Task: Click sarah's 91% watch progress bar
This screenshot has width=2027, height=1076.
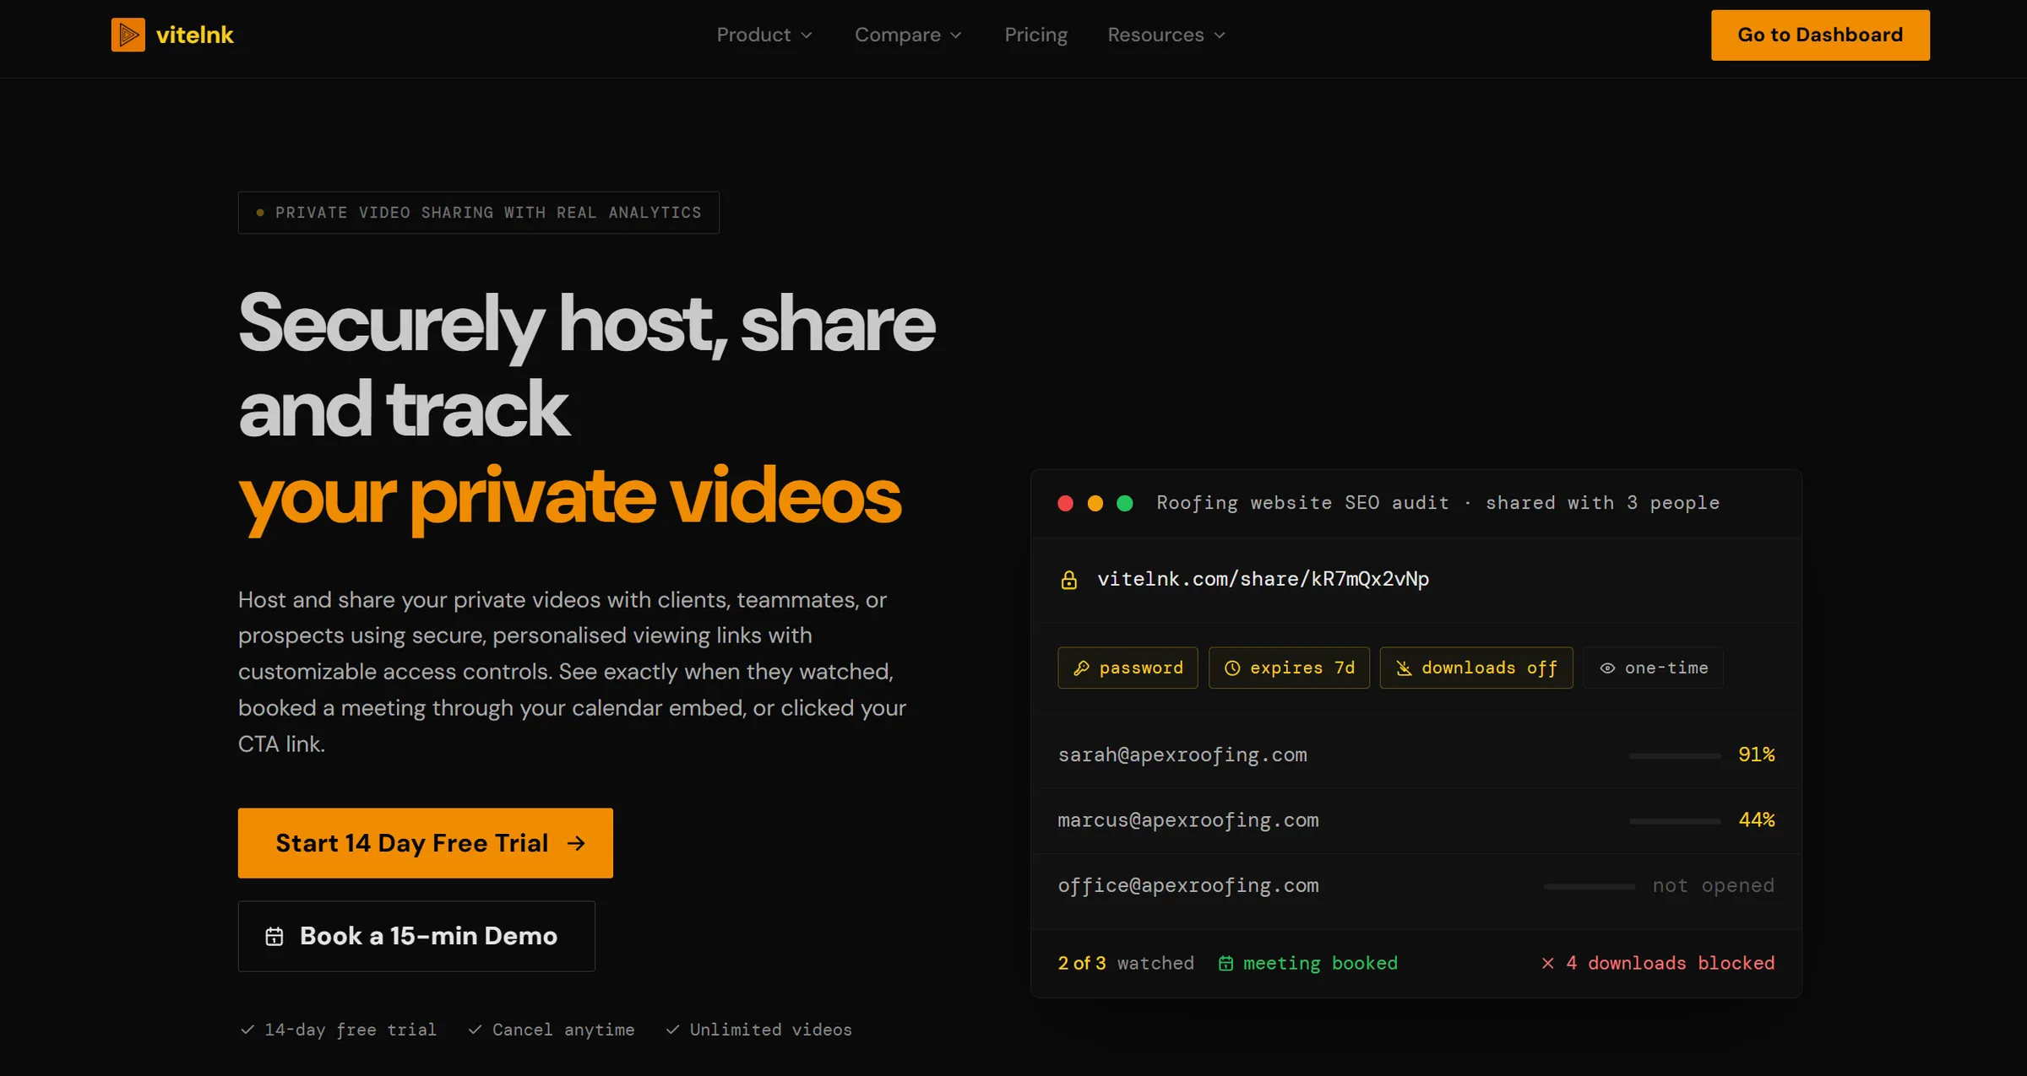Action: pos(1675,756)
